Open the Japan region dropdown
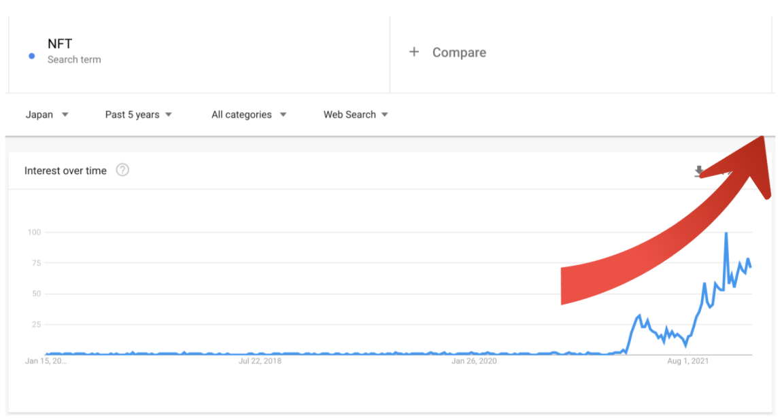 pos(47,115)
